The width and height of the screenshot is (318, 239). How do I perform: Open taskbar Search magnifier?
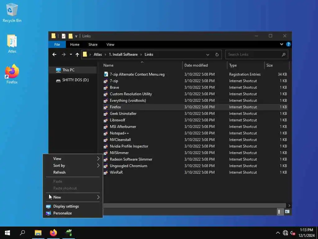(x=22, y=233)
